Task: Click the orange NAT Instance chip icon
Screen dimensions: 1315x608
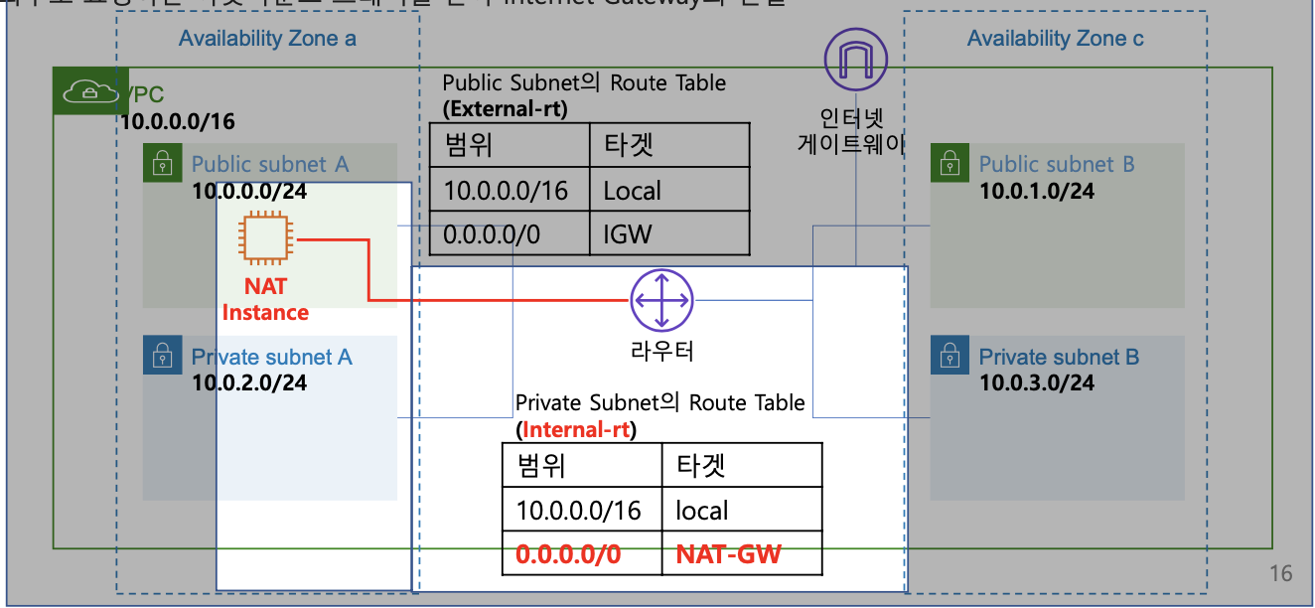Action: 265,238
